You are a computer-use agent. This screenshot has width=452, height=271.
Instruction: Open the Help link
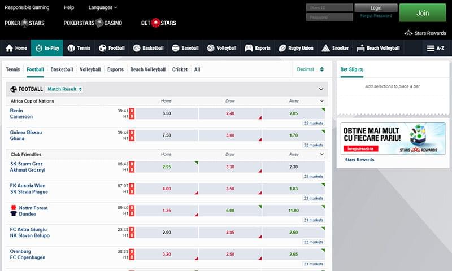(x=69, y=7)
